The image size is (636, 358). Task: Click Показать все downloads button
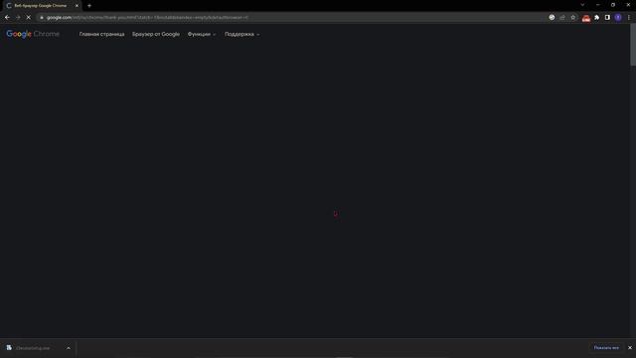(606, 348)
